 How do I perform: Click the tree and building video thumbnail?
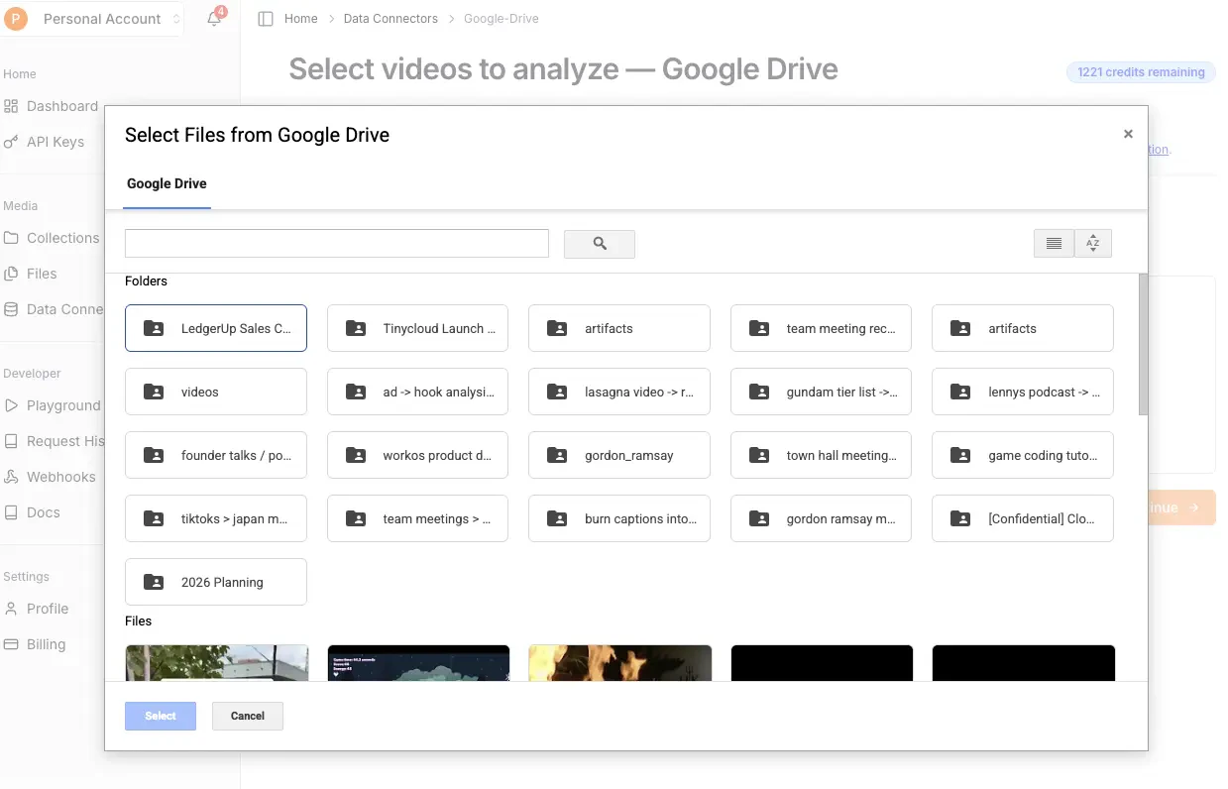point(217,663)
